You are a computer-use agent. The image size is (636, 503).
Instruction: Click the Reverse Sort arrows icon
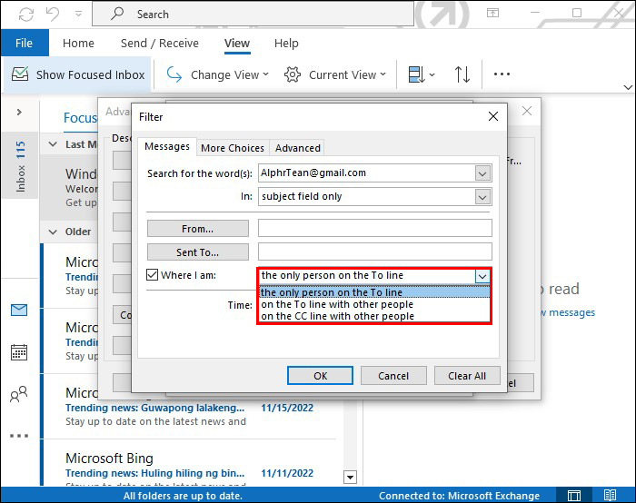pos(462,75)
